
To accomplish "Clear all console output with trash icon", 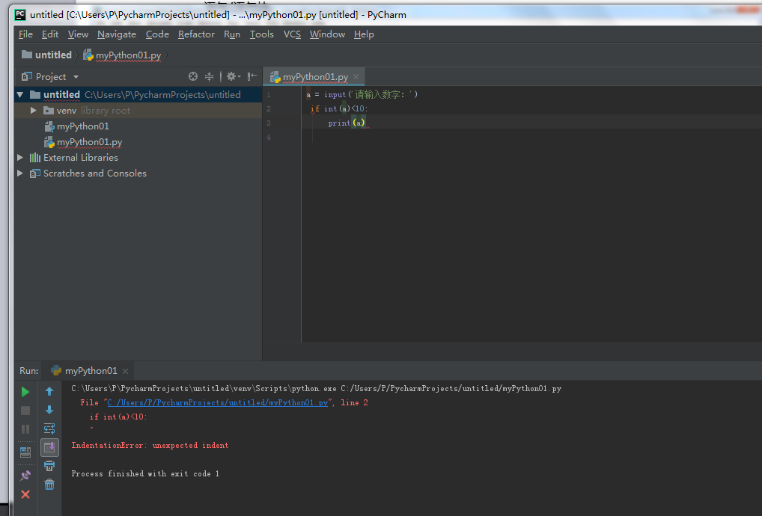I will click(x=49, y=485).
